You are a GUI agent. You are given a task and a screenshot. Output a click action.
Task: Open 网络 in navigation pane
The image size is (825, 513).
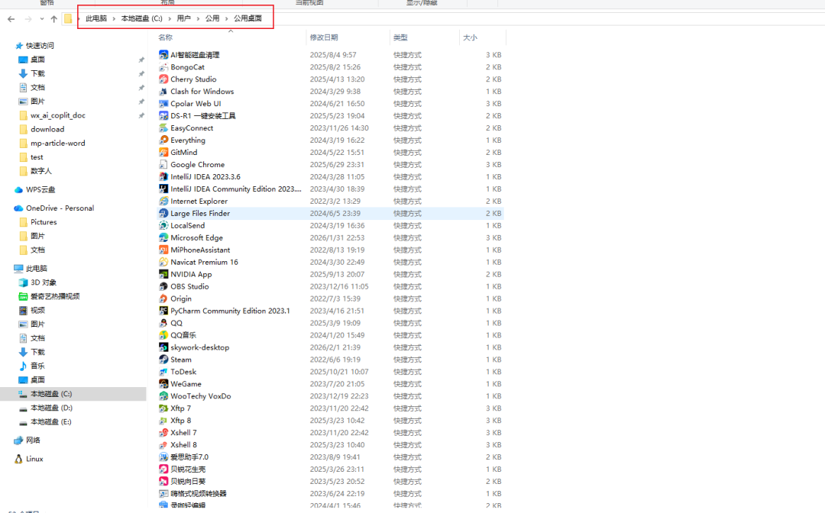point(33,440)
